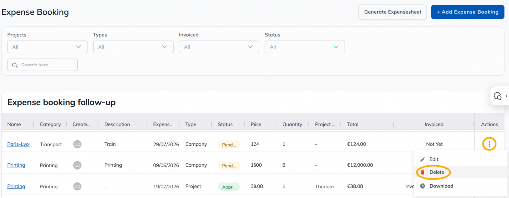Viewport: 509px width, 198px height.
Task: Click the pencil Edit icon in the context menu
Action: coord(423,159)
